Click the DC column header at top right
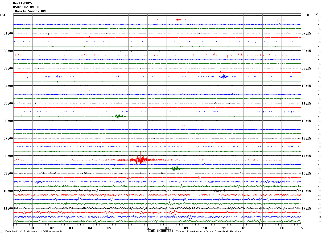322x235 pixels. pyautogui.click(x=317, y=14)
